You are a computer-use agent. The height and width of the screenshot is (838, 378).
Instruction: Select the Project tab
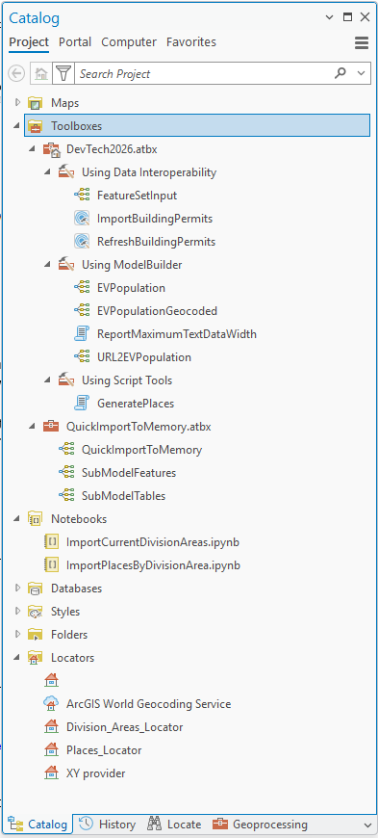29,41
